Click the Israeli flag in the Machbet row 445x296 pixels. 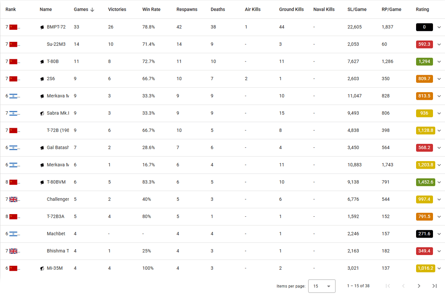click(x=13, y=234)
